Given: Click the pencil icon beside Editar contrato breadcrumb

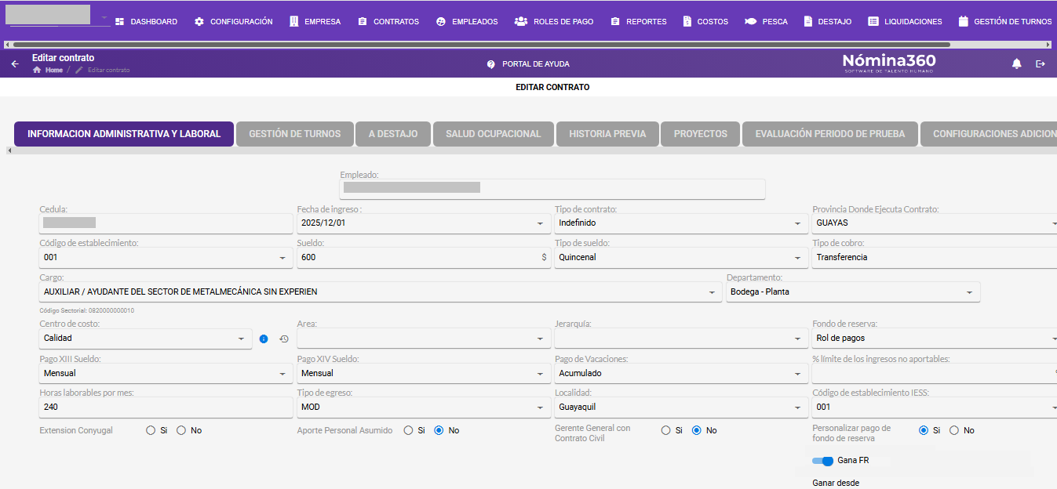Looking at the screenshot, I should pyautogui.click(x=79, y=70).
